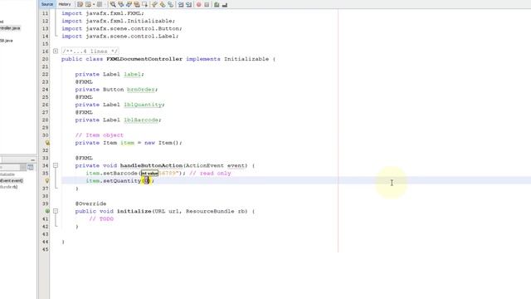
Task: Select the '58.java' file in Projects panel
Action: pos(7,41)
